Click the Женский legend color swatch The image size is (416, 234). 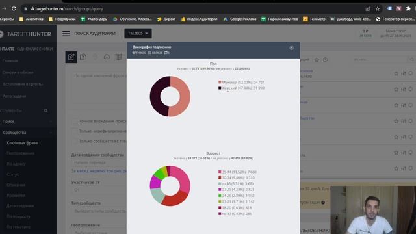(x=220, y=88)
